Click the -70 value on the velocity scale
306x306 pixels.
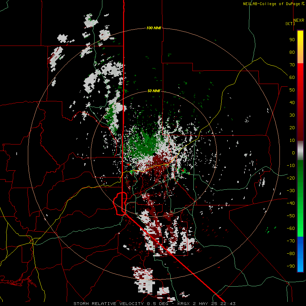[x=291, y=241]
